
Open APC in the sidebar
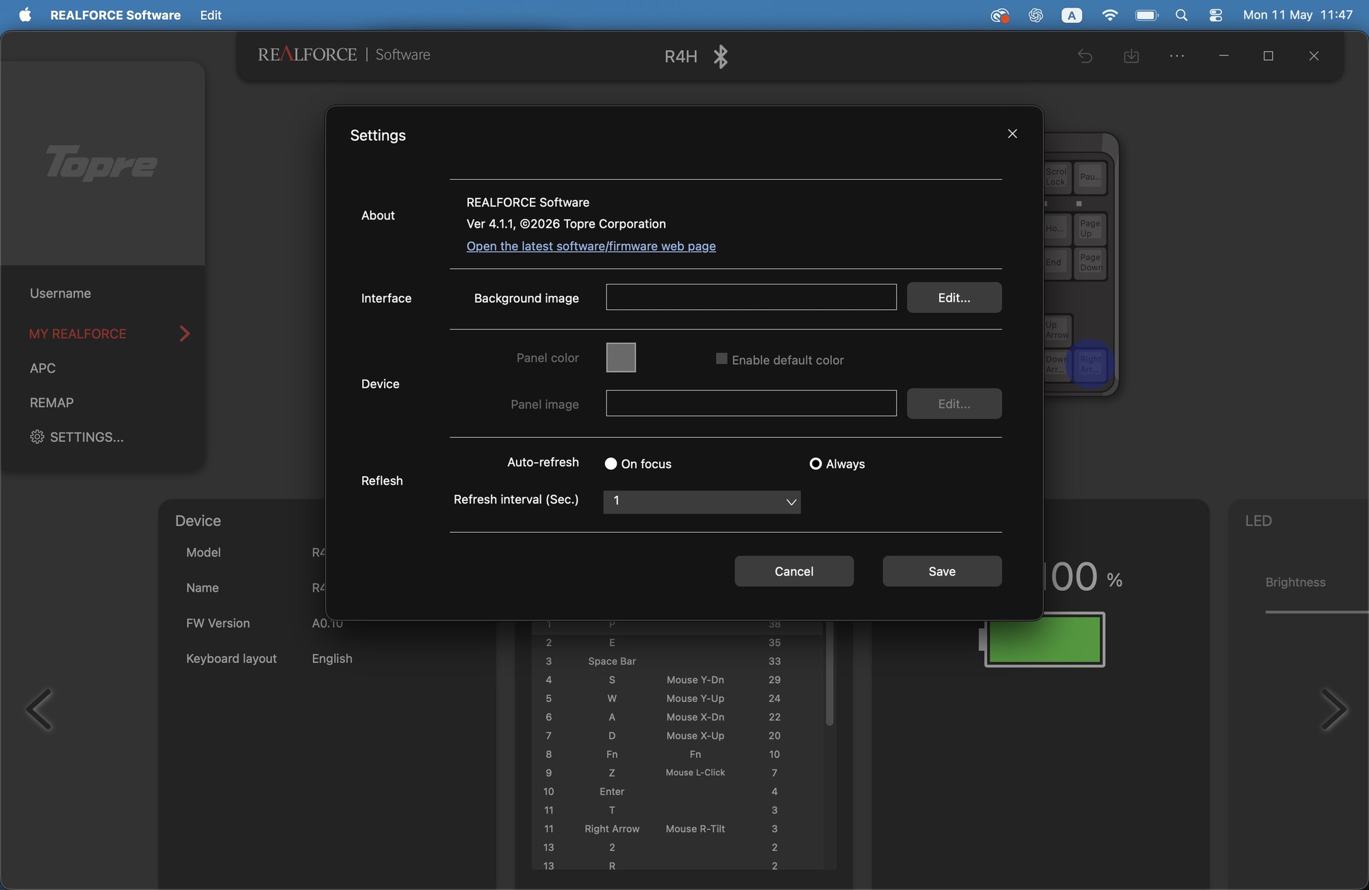[x=42, y=368]
